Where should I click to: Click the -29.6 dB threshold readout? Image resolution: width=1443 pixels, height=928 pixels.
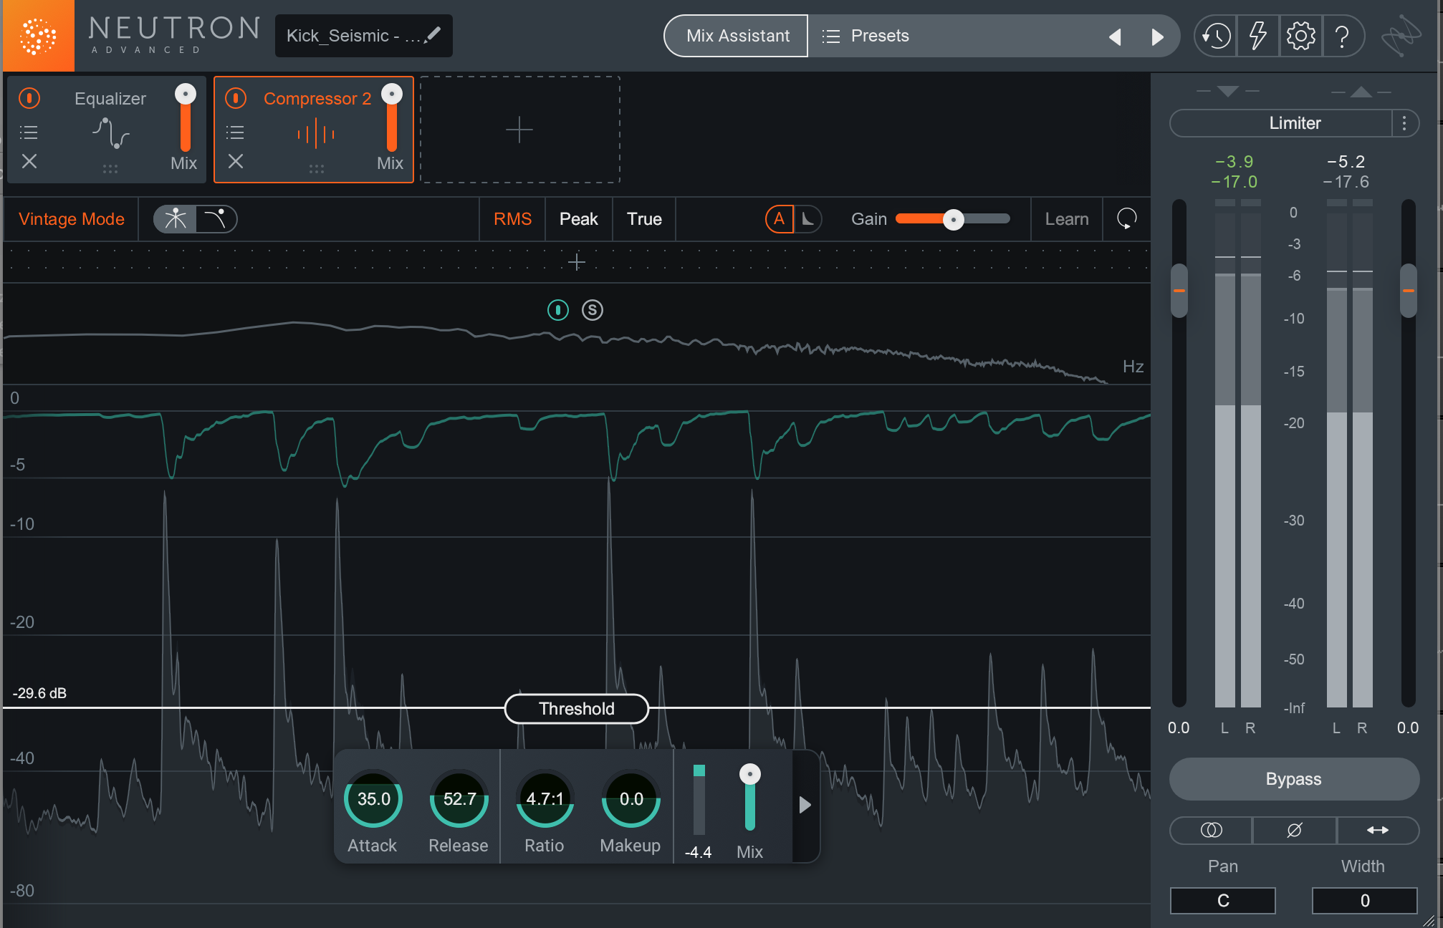point(39,693)
